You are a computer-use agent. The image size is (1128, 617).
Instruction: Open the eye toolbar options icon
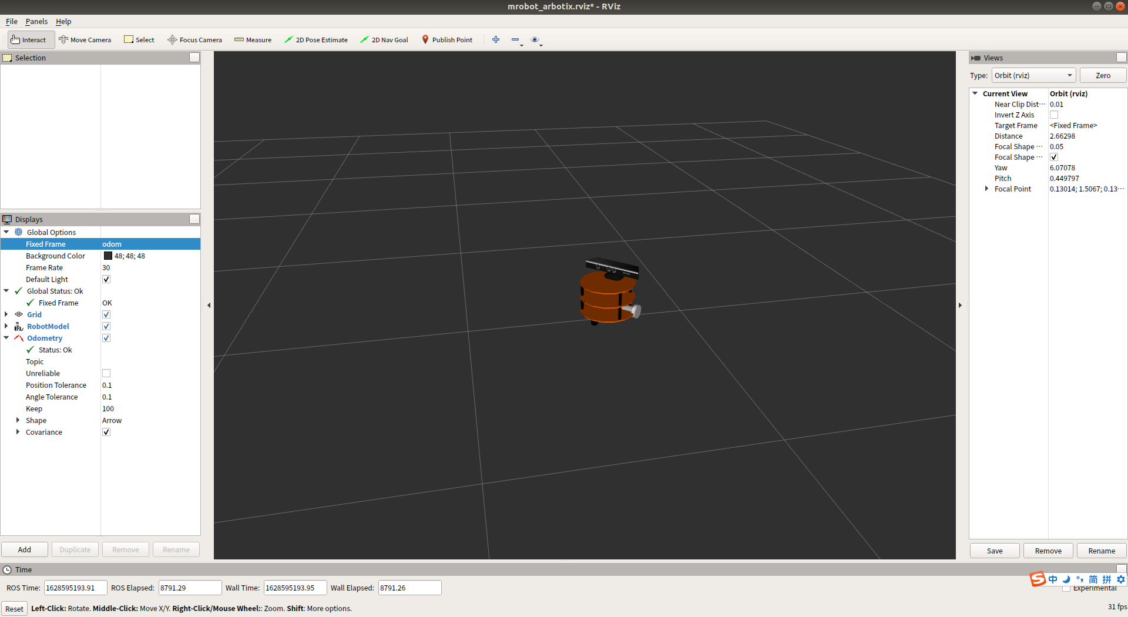tap(535, 39)
